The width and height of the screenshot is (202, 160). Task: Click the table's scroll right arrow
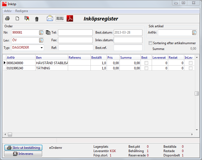192,135
